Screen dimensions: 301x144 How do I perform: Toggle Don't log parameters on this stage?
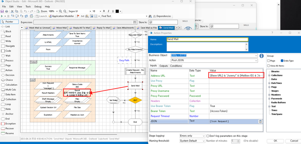click(x=207, y=136)
